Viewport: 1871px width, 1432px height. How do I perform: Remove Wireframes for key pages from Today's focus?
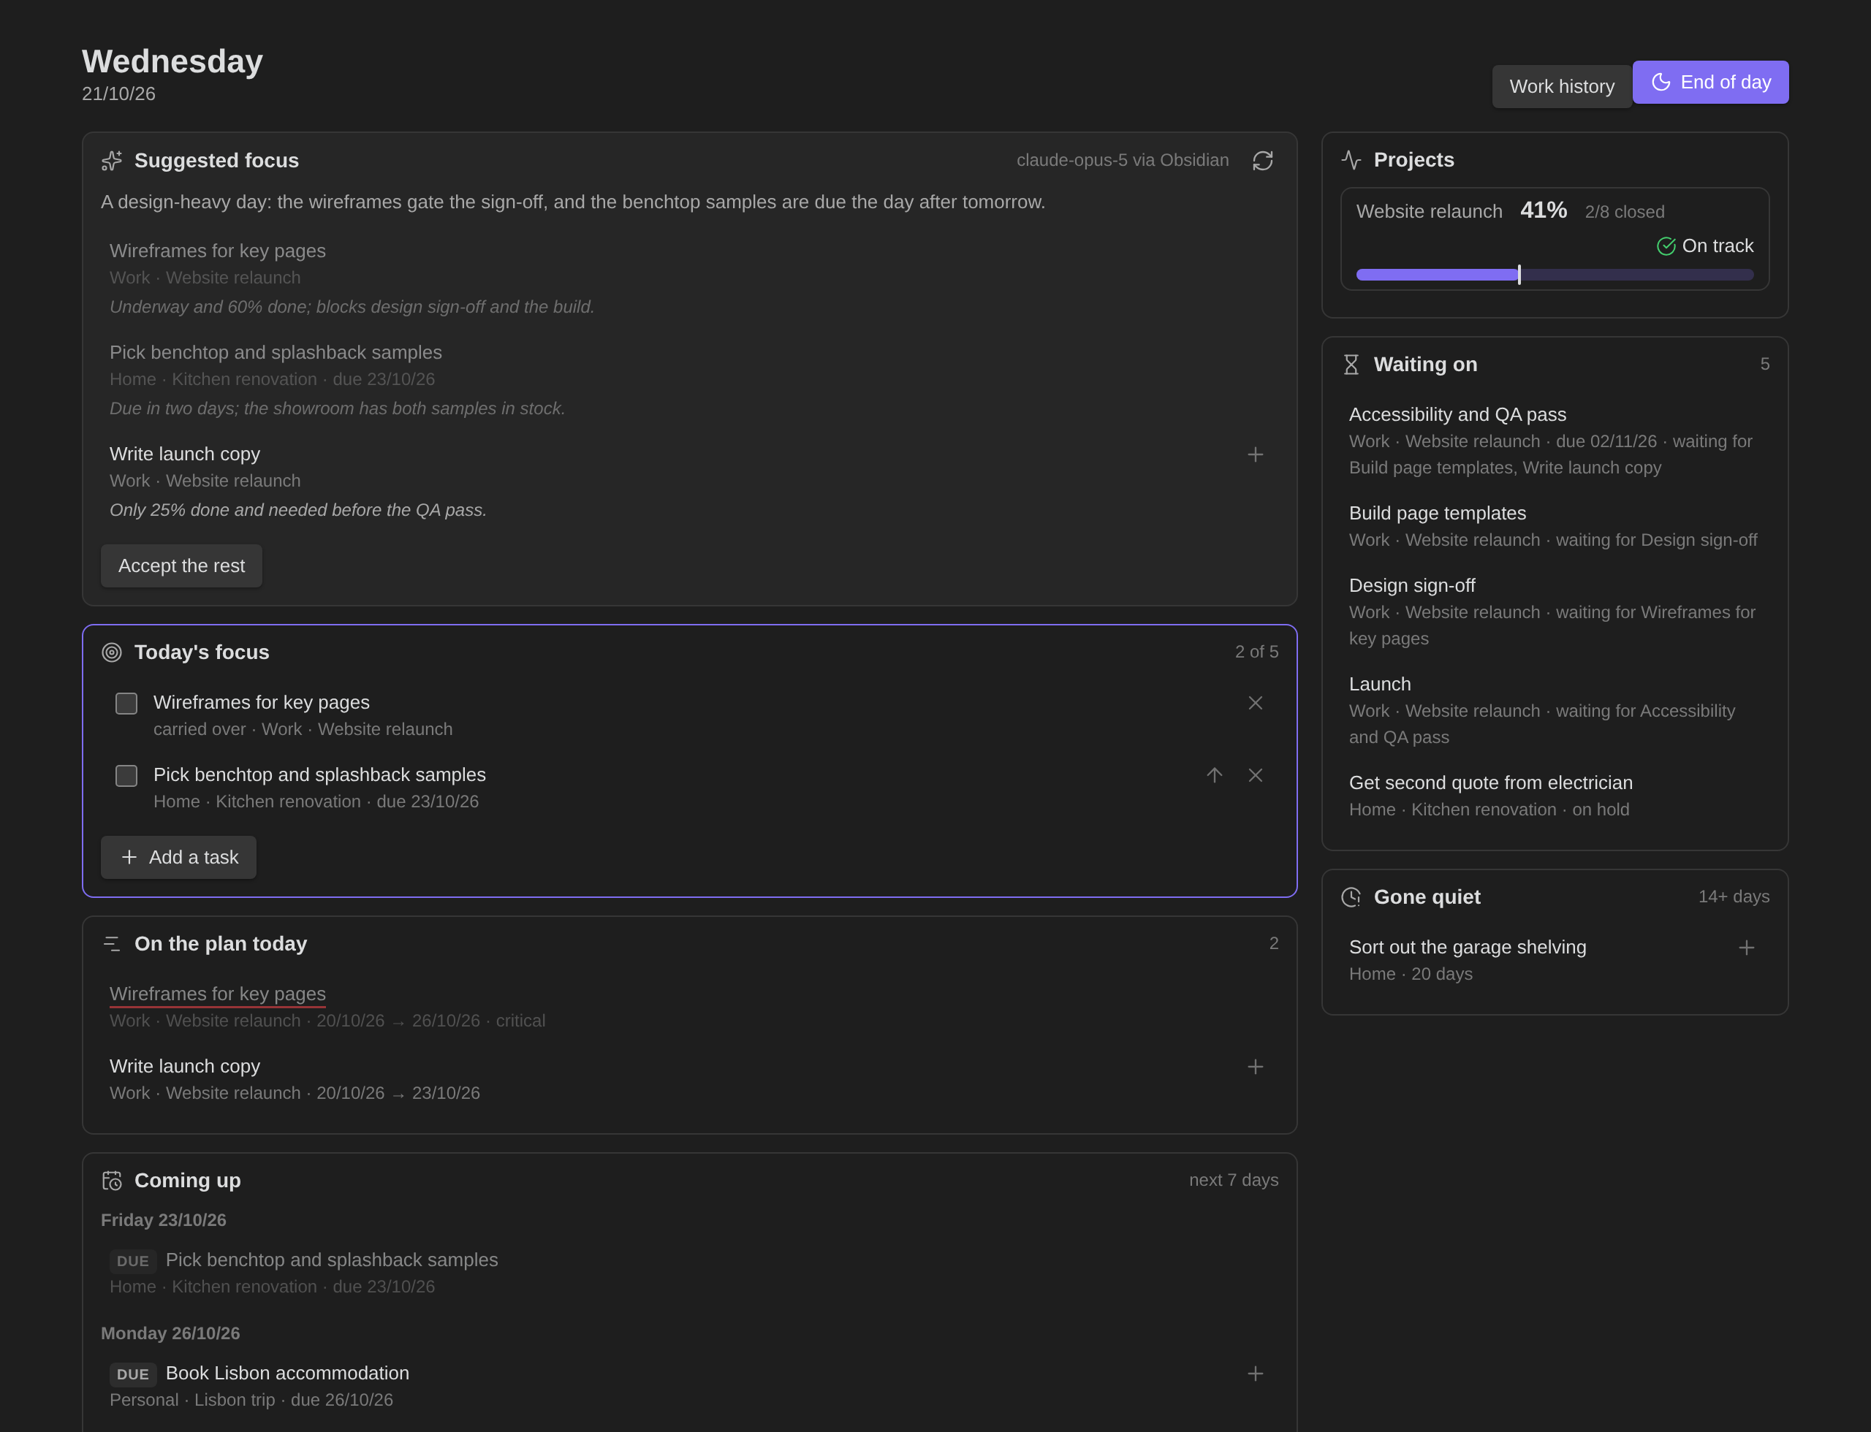coord(1256,702)
